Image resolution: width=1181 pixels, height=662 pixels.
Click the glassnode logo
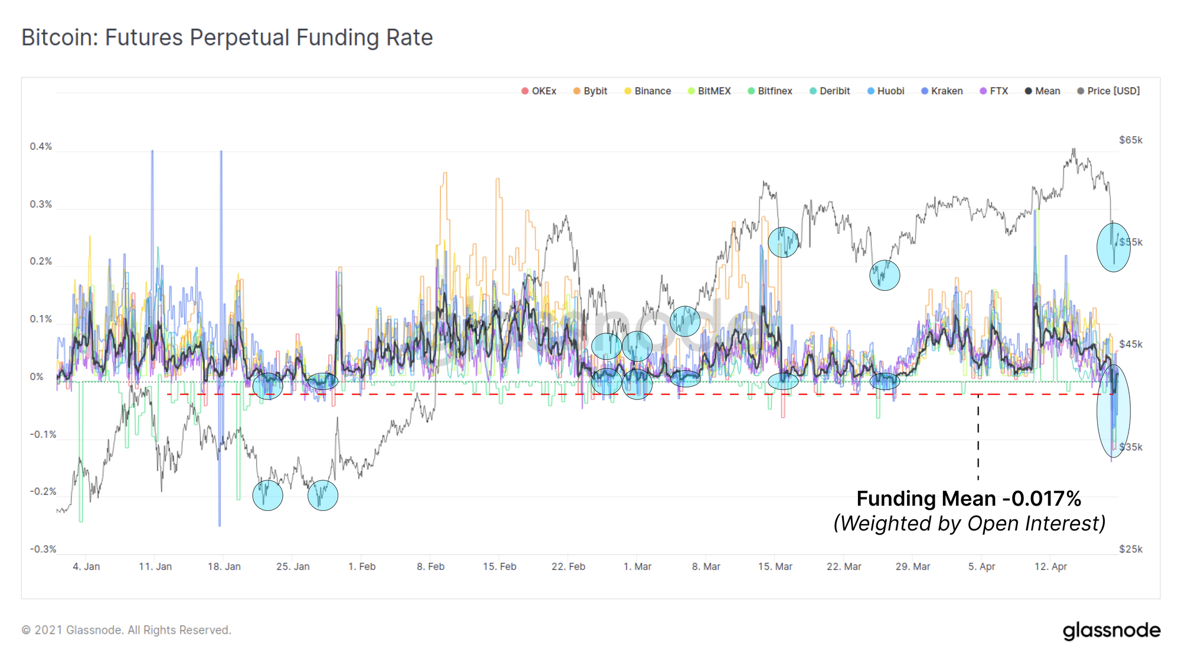[x=1111, y=630]
